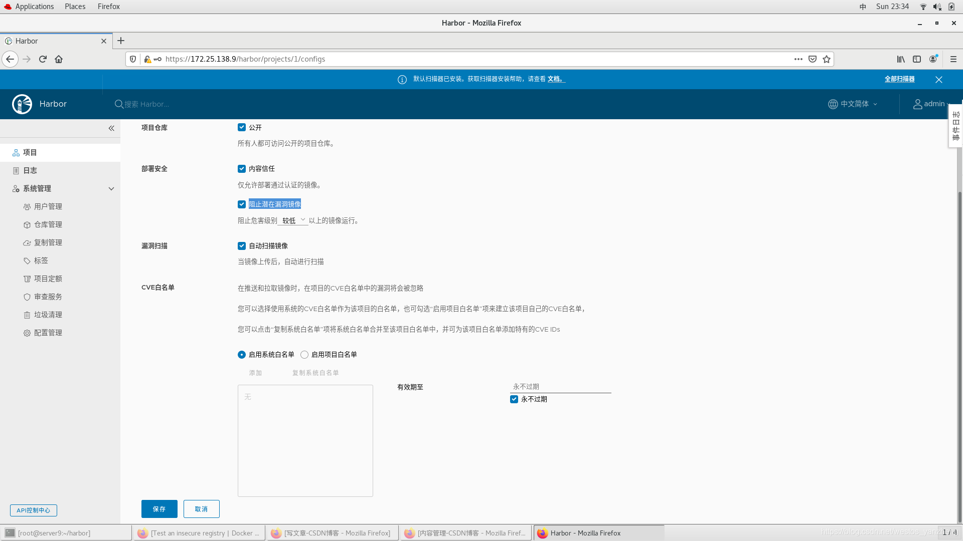Open 项目 in the sidebar
The height and width of the screenshot is (541, 963).
(60, 152)
